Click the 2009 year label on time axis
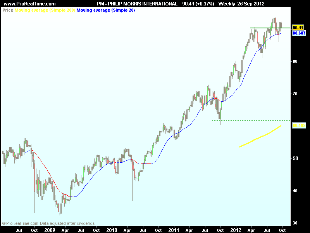The image size is (310, 233). pyautogui.click(x=50, y=230)
